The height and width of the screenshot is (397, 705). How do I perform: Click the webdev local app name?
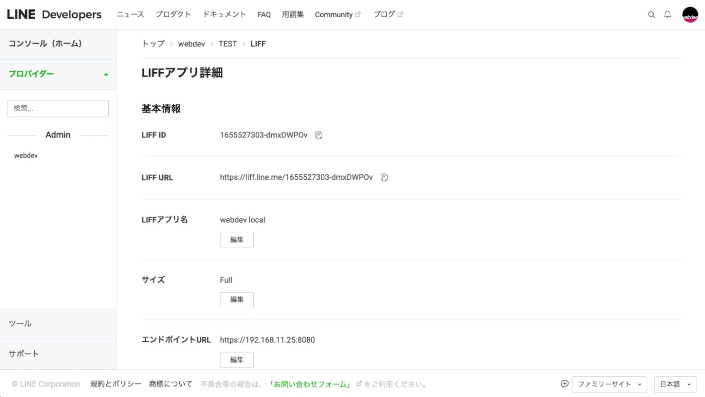(242, 220)
